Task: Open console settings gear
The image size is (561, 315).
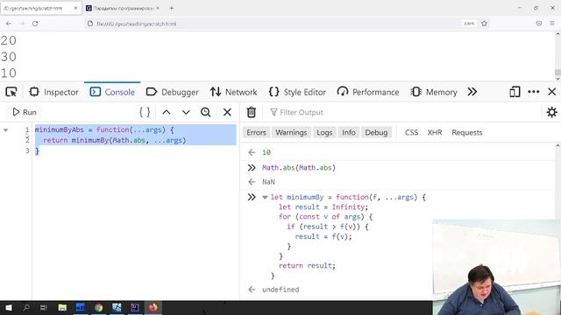Action: coord(551,112)
